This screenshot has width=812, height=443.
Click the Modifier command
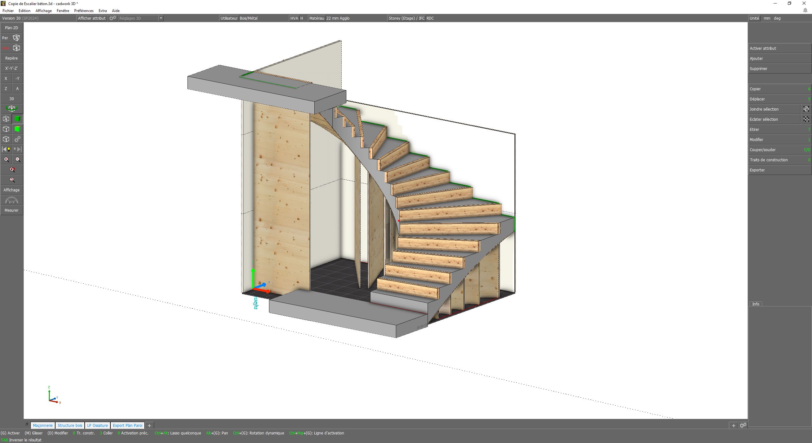pyautogui.click(x=780, y=140)
